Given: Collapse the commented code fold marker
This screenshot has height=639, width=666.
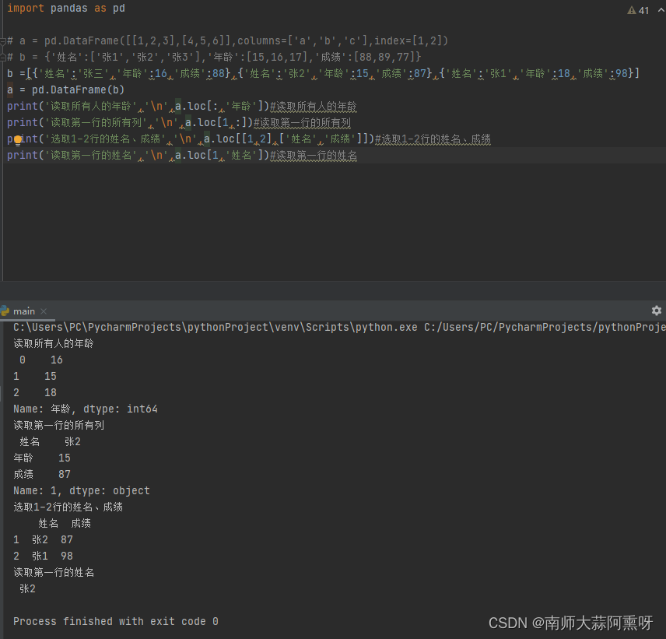Looking at the screenshot, I should [2, 41].
